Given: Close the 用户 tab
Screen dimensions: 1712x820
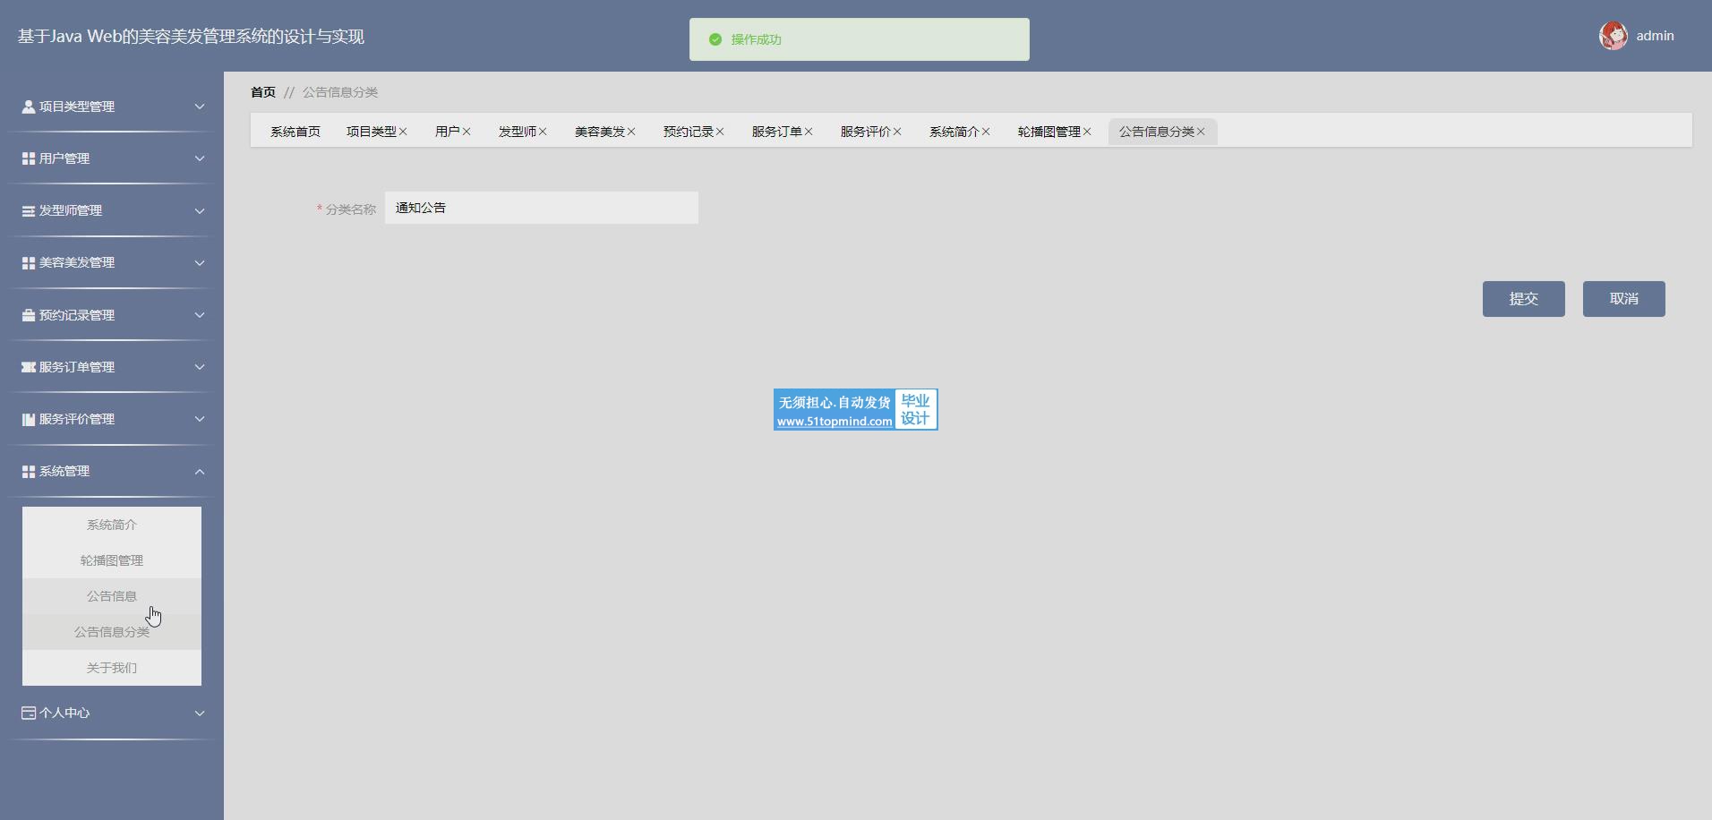Looking at the screenshot, I should point(467,132).
